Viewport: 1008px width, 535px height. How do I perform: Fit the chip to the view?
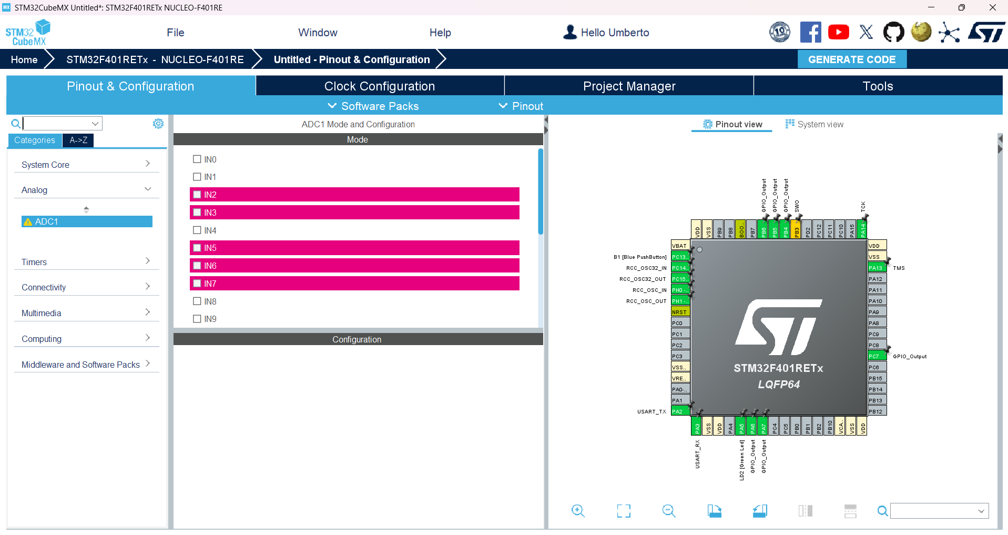[x=624, y=511]
